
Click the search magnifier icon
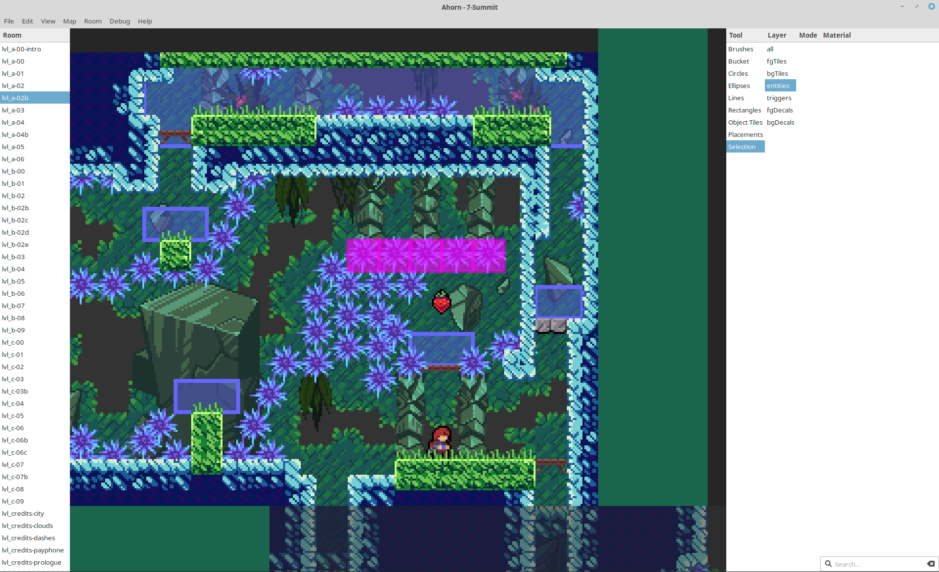(828, 564)
